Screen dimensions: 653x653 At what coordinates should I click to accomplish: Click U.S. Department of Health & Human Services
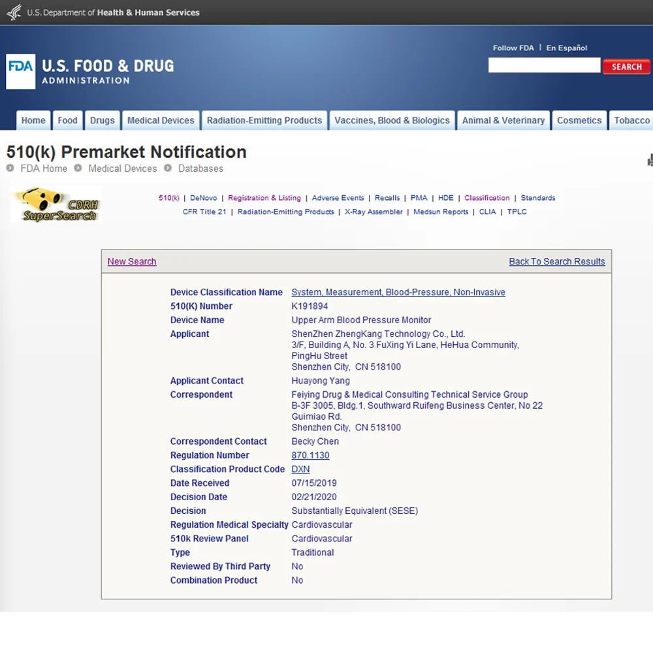click(113, 12)
